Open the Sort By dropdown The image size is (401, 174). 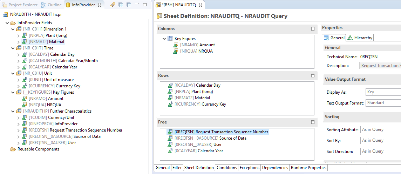tap(381, 140)
